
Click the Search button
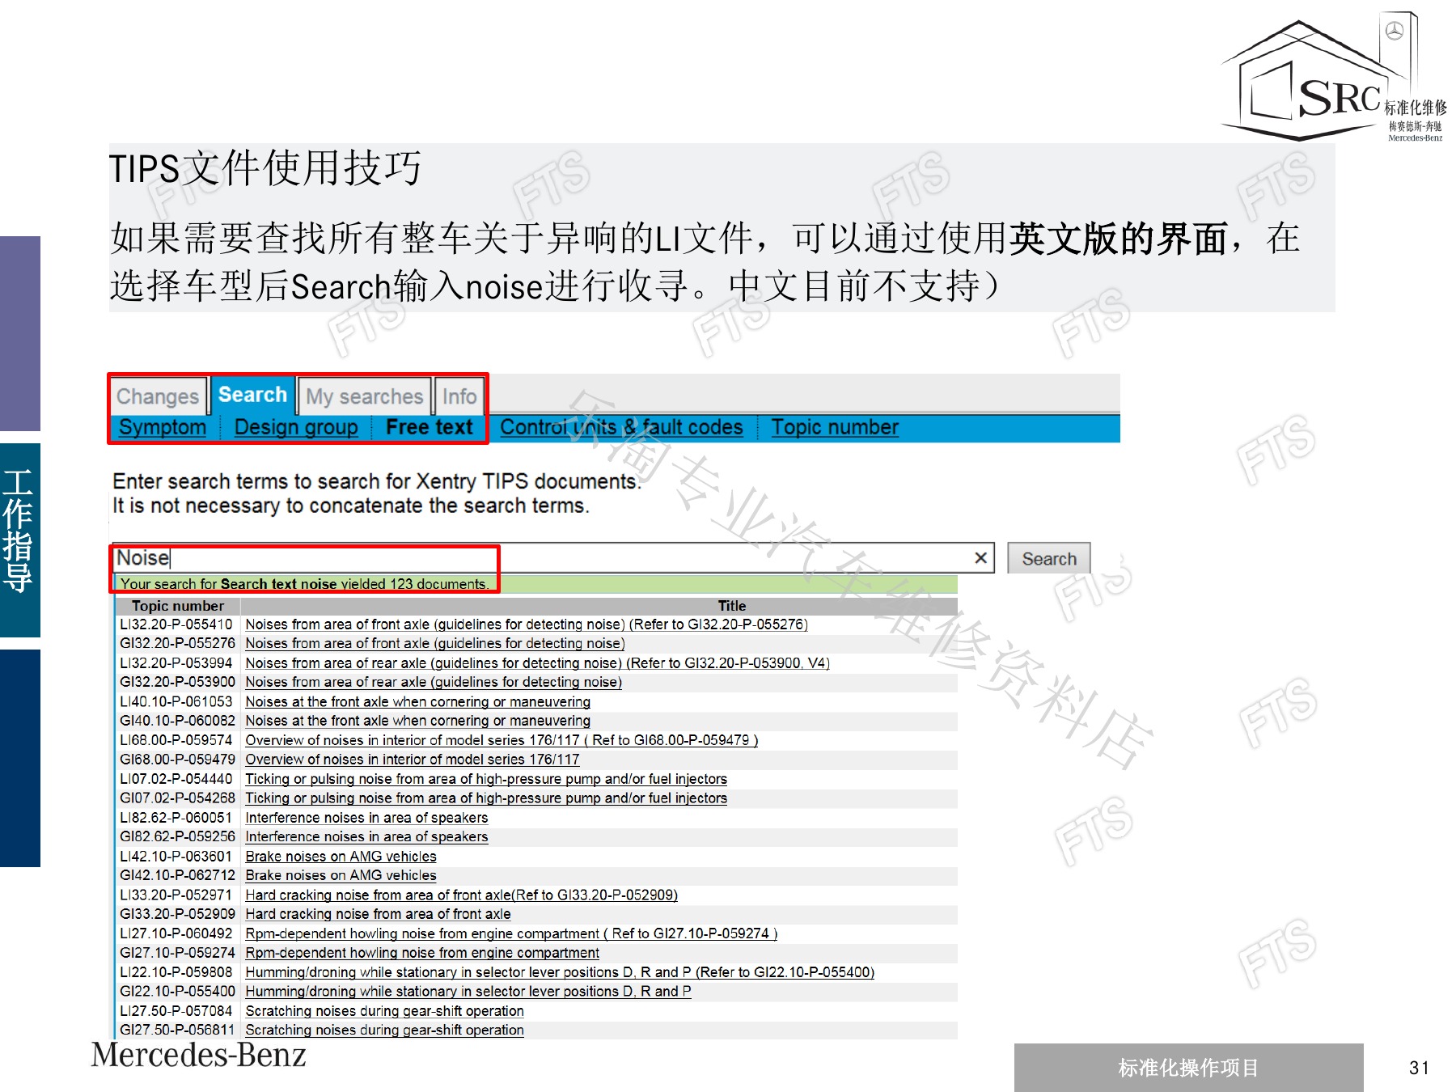point(1049,559)
